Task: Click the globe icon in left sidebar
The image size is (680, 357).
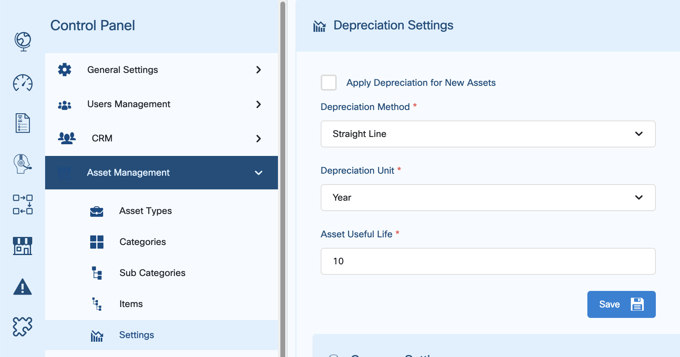Action: tap(23, 41)
